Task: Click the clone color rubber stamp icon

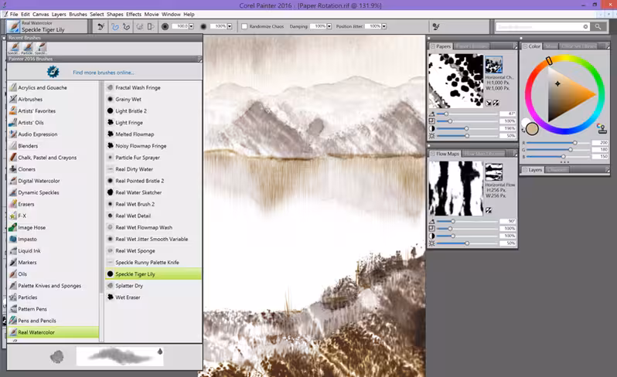Action: pos(601,128)
